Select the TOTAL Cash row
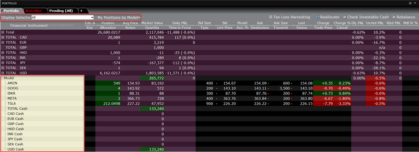 43,108
